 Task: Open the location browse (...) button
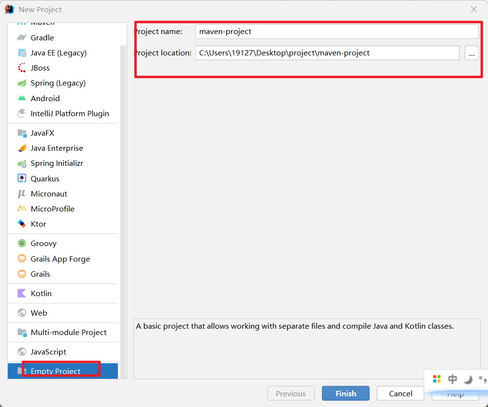[471, 53]
